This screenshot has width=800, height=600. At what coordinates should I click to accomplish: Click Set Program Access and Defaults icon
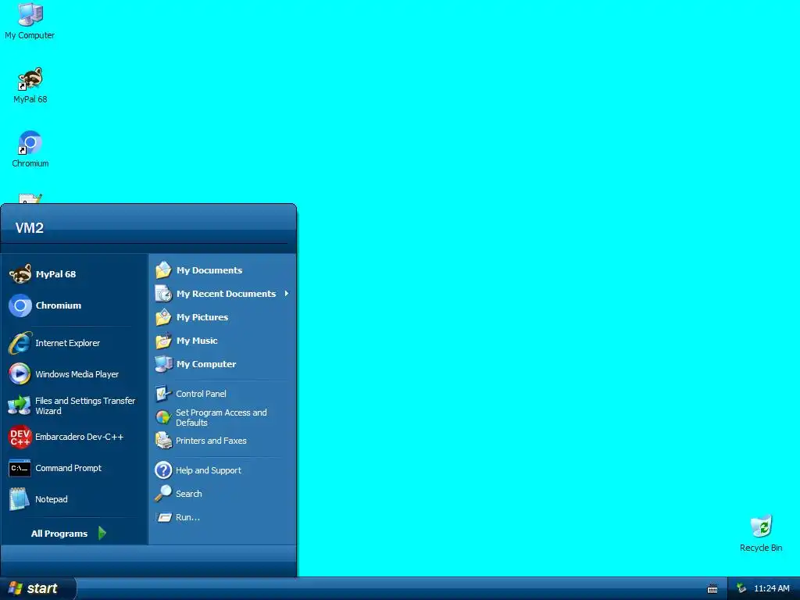[x=163, y=417]
